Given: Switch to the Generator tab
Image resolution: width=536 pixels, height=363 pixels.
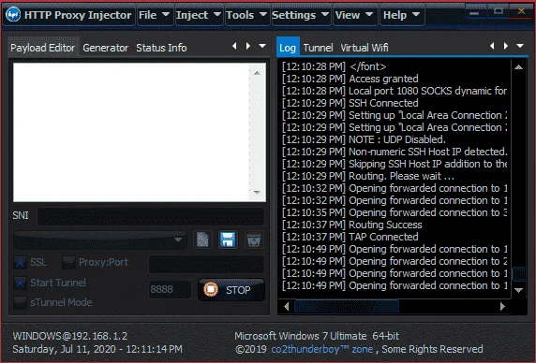Looking at the screenshot, I should (x=105, y=48).
